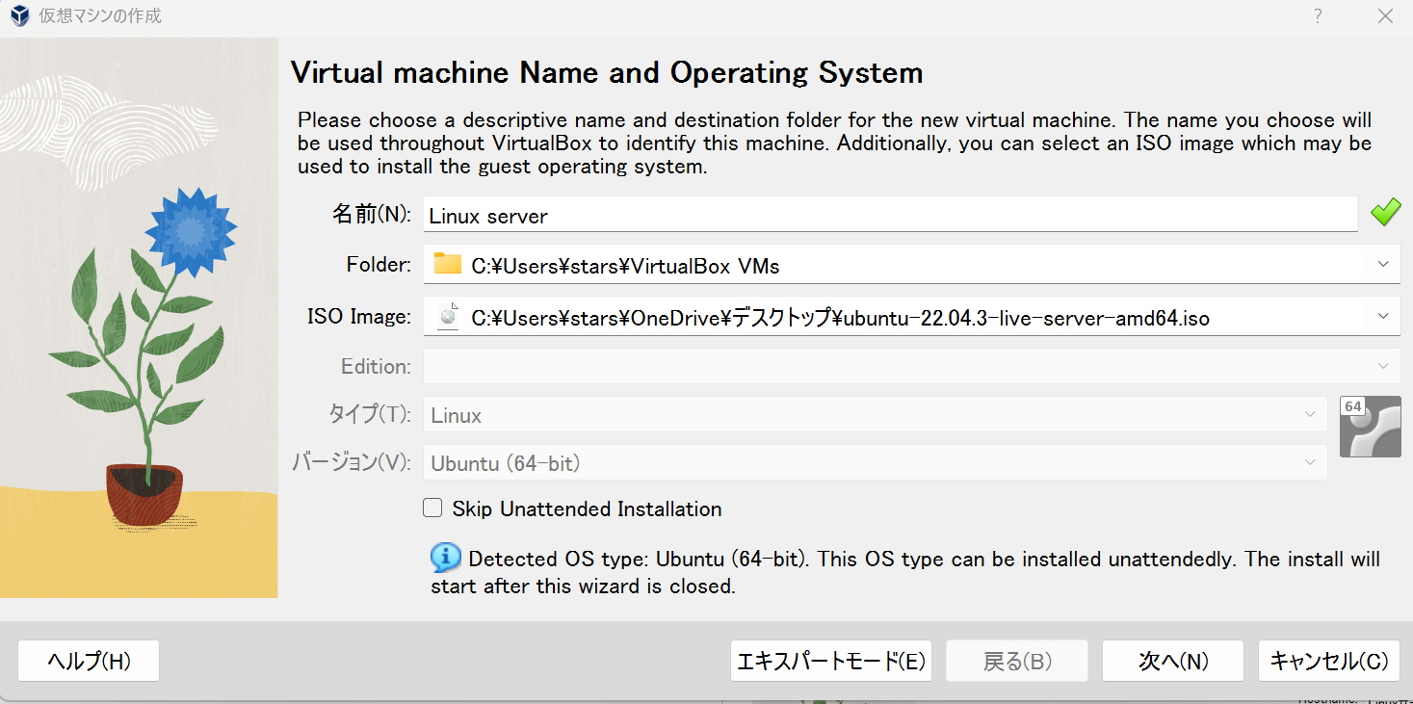
Task: Click the 仮想マシンの作成 window title
Action: (x=100, y=16)
